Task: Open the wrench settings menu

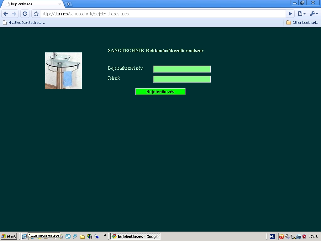Action: pyautogui.click(x=313, y=14)
